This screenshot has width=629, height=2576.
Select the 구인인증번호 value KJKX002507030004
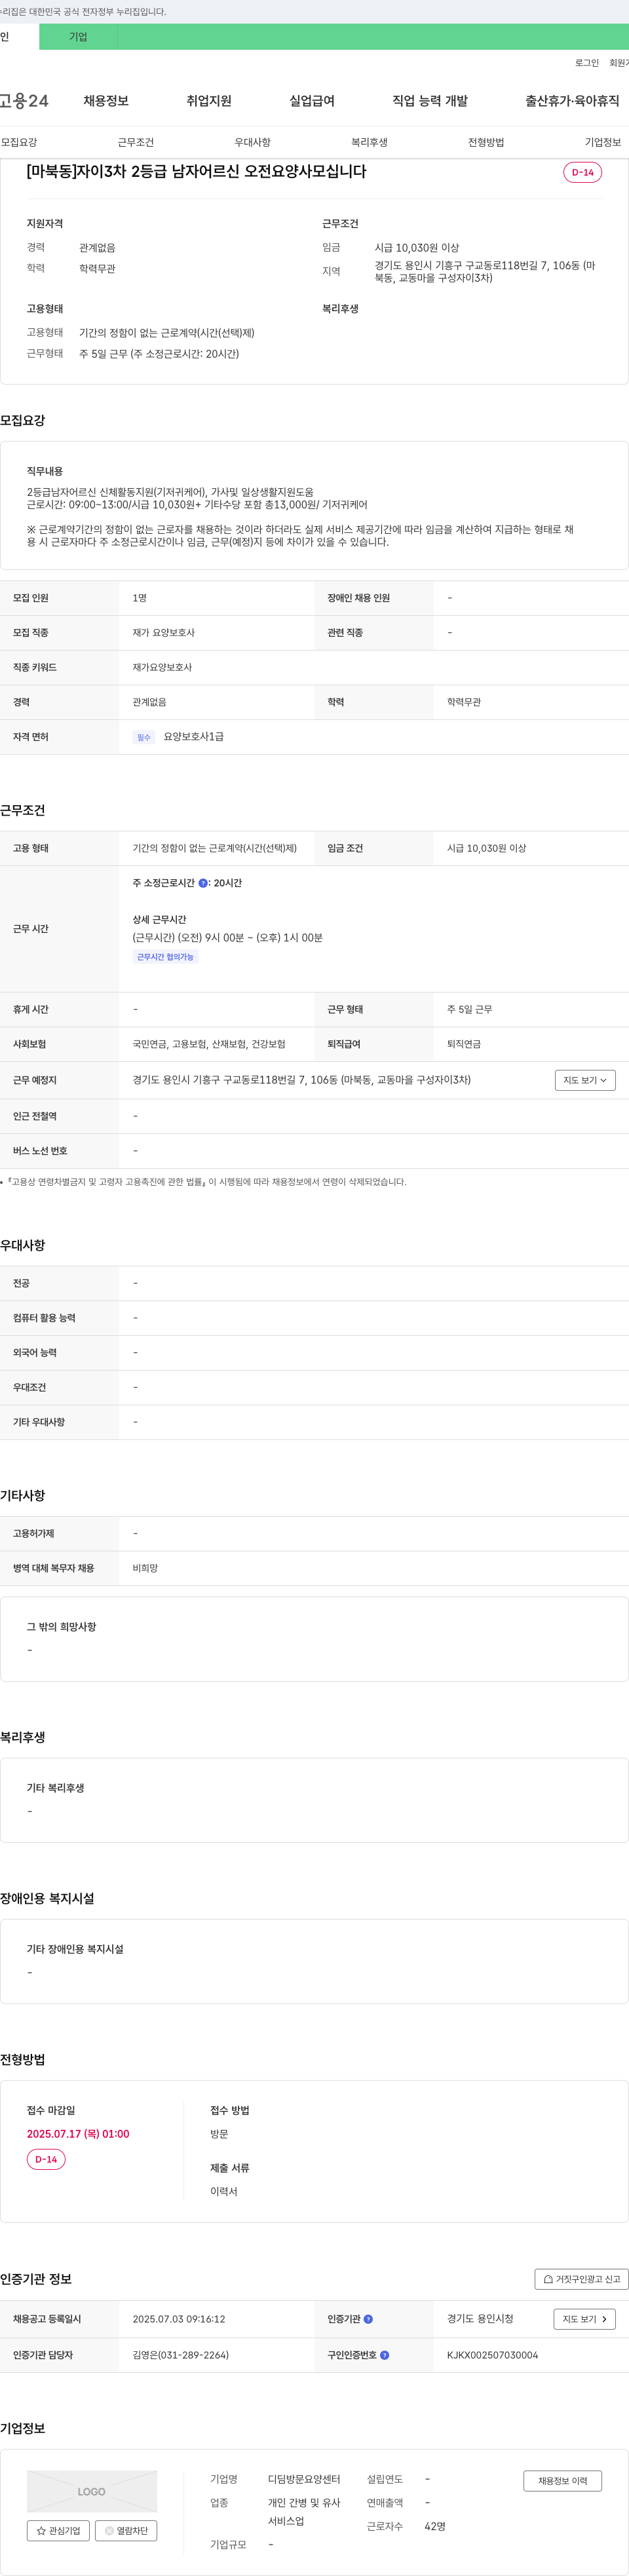pyautogui.click(x=492, y=2355)
